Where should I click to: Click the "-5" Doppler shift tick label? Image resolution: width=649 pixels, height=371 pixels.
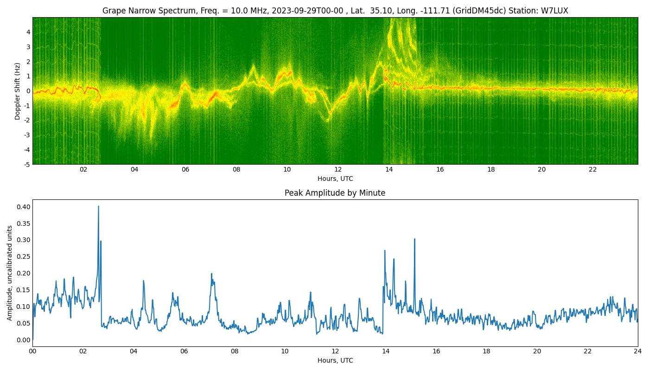pyautogui.click(x=27, y=165)
